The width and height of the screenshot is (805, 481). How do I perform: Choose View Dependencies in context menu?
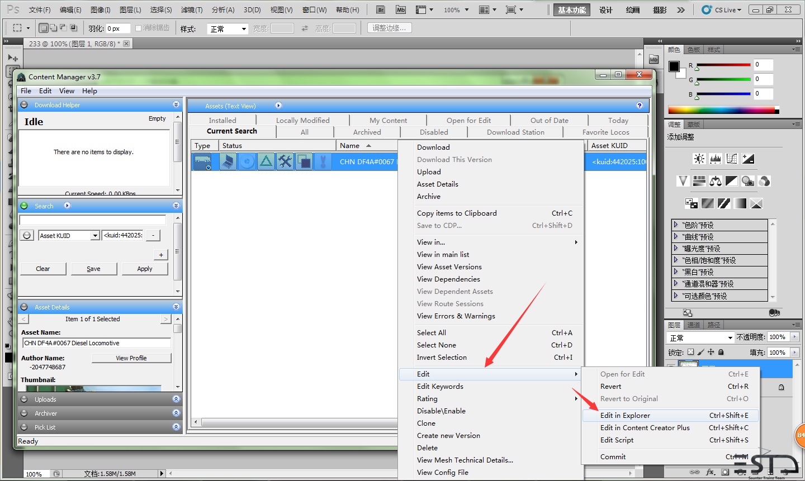tap(448, 279)
